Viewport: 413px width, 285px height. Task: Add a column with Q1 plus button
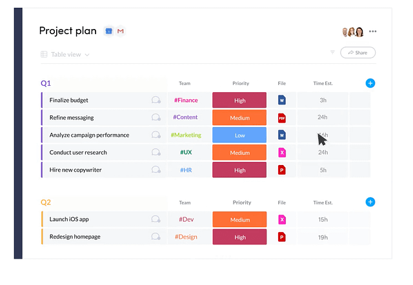coord(370,83)
